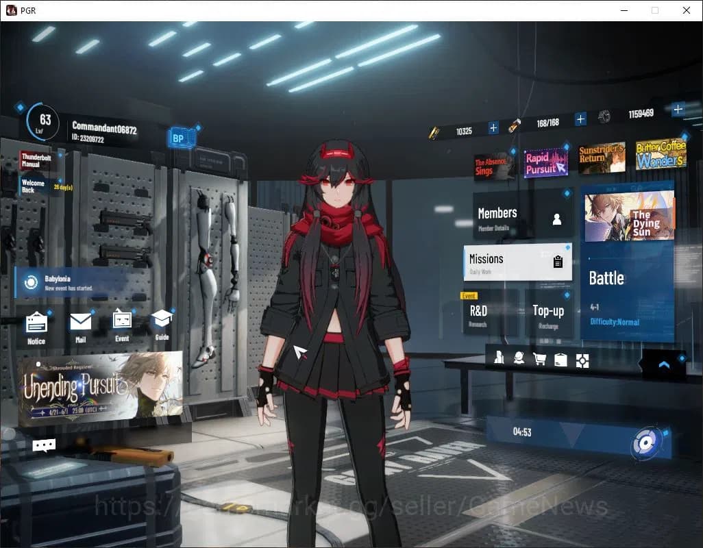The image size is (703, 548).
Task: Open the Sunstrider's Return event banner
Action: click(602, 159)
